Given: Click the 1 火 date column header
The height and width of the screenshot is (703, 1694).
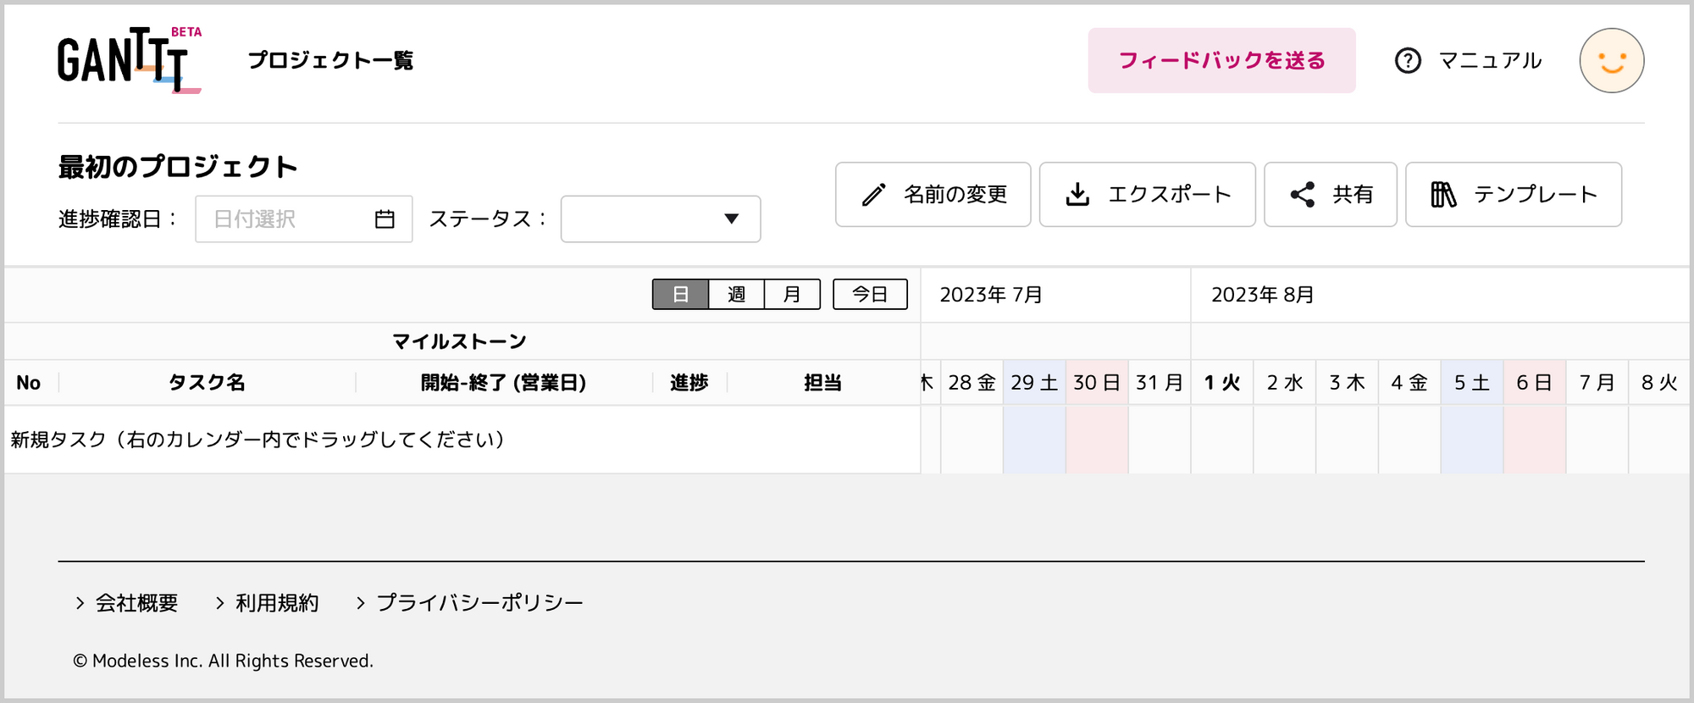Looking at the screenshot, I should 1222,383.
